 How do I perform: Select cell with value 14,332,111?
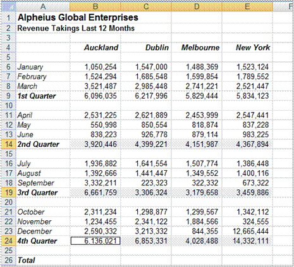[247, 241]
